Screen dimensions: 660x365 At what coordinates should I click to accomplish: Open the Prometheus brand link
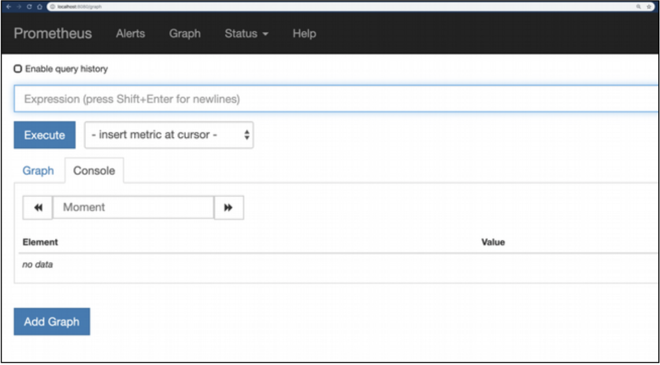(x=53, y=33)
